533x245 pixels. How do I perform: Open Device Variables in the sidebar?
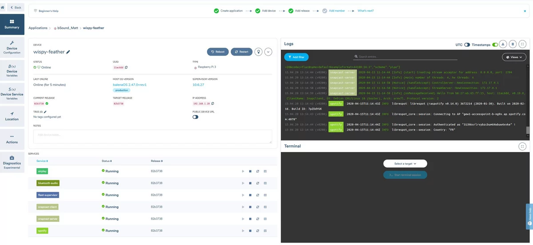tap(12, 71)
